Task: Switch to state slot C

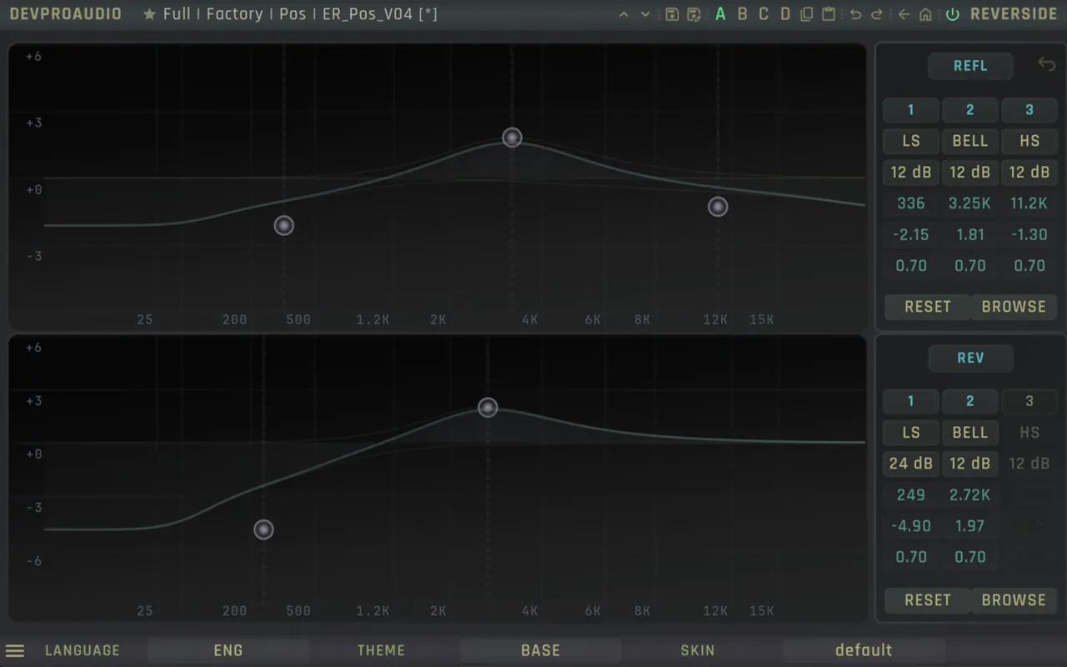Action: point(764,14)
